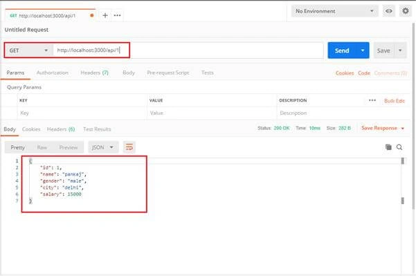Select the Preview view mode
Image resolution: width=416 pixels, height=276 pixels.
[x=69, y=147]
